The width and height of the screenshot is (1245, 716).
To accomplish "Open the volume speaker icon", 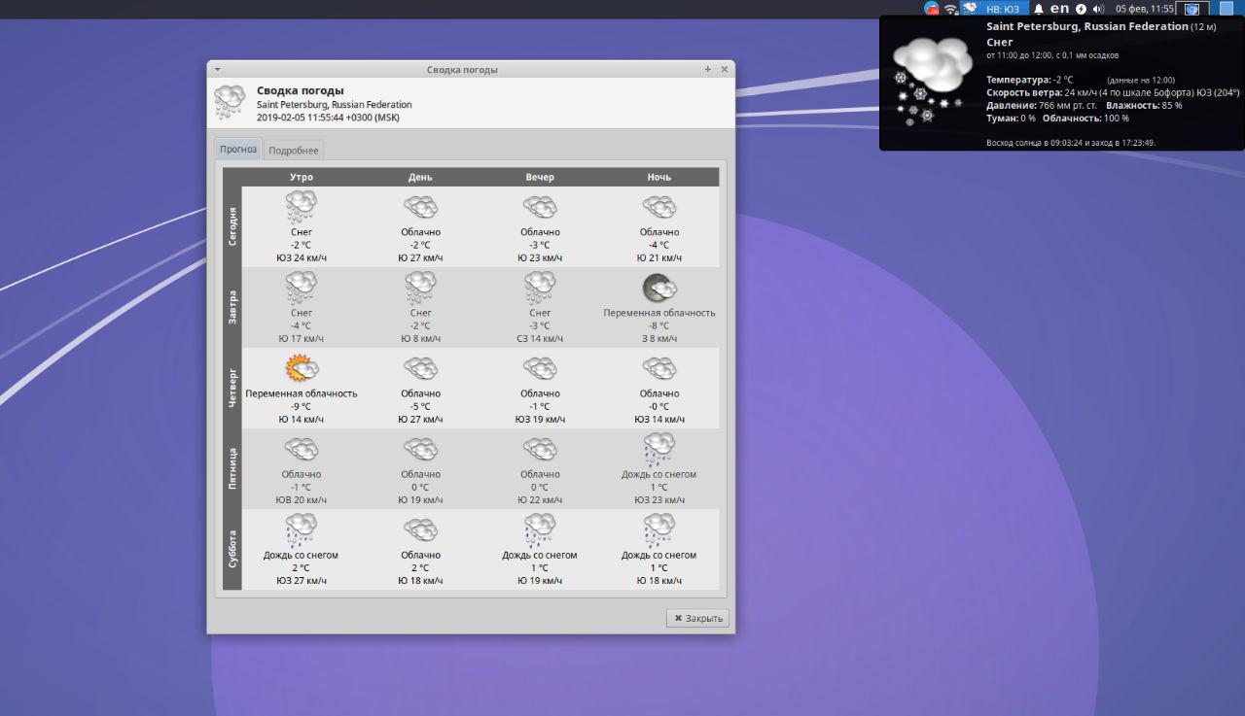I will pyautogui.click(x=1098, y=9).
